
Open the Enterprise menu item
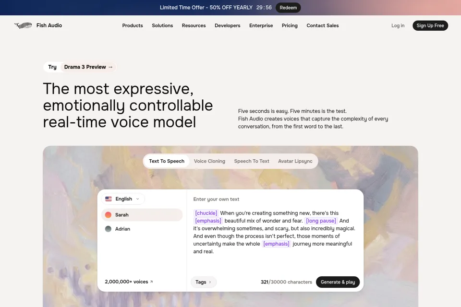[x=261, y=25]
